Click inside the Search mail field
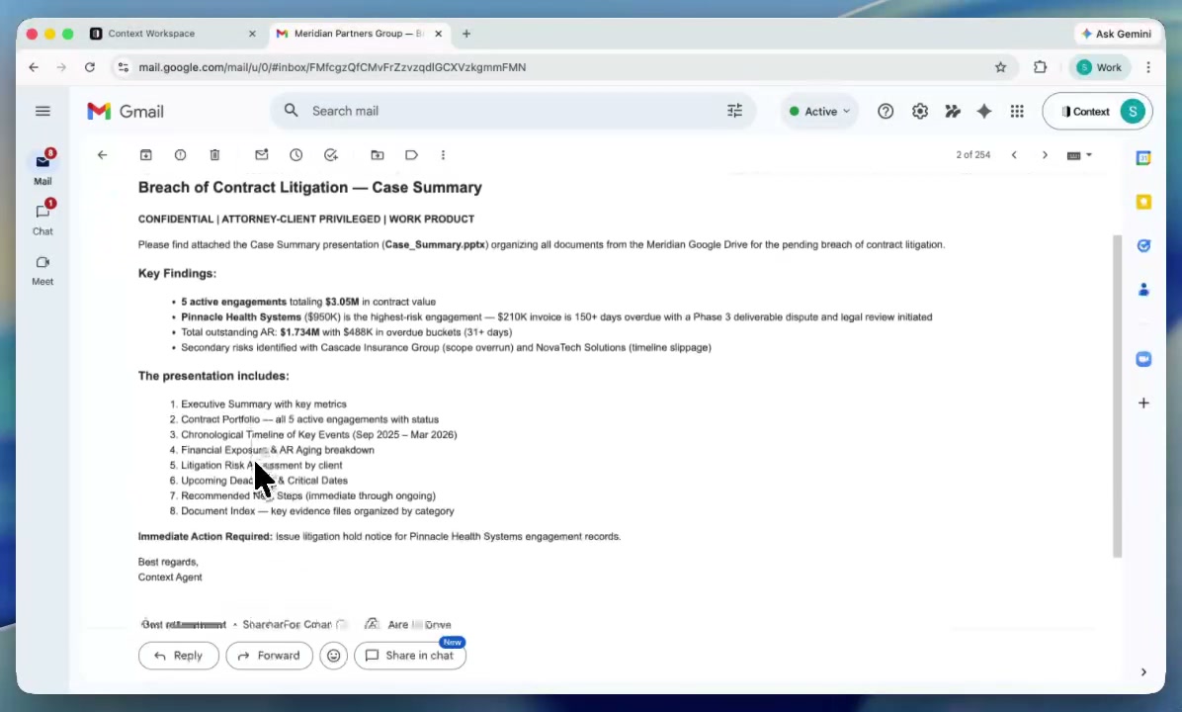Screen dimensions: 1182x712 point(513,111)
